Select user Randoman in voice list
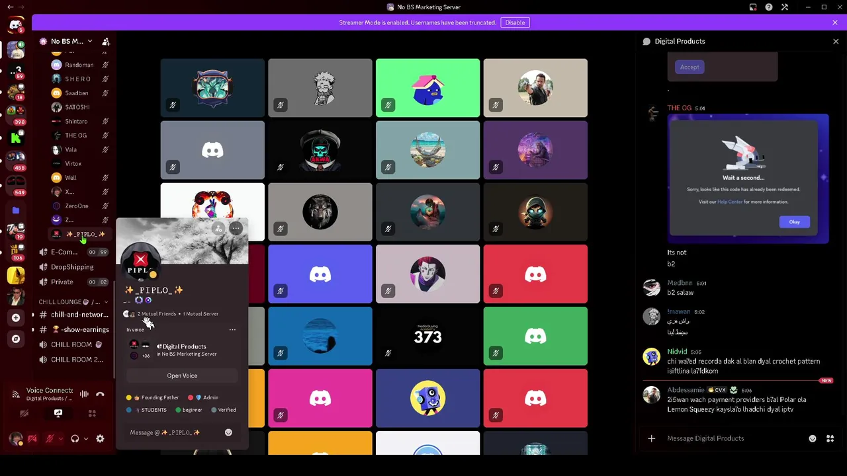The image size is (847, 476). [79, 65]
